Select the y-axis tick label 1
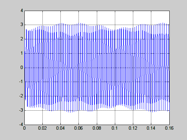The width and height of the screenshot is (187, 140). (22, 53)
